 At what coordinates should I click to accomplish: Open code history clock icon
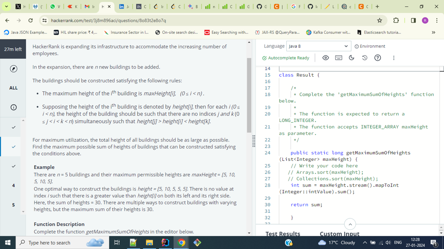click(365, 58)
